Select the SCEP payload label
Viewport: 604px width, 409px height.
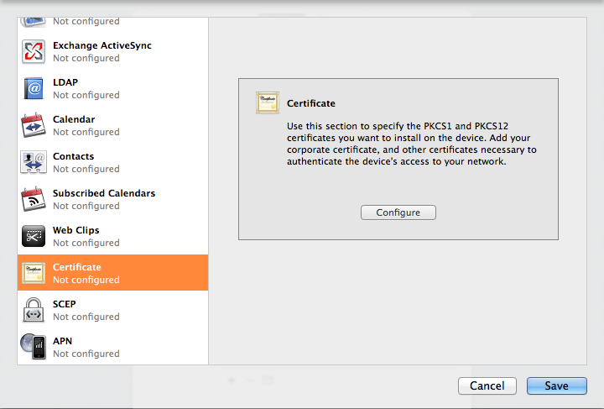tap(65, 304)
